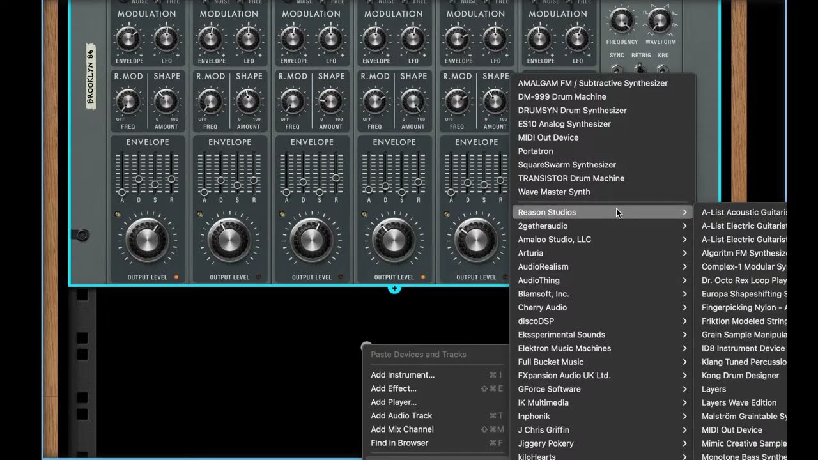Viewport: 818px width, 460px height.
Task: Expand the Reason Studios submenu arrow
Action: (684, 212)
